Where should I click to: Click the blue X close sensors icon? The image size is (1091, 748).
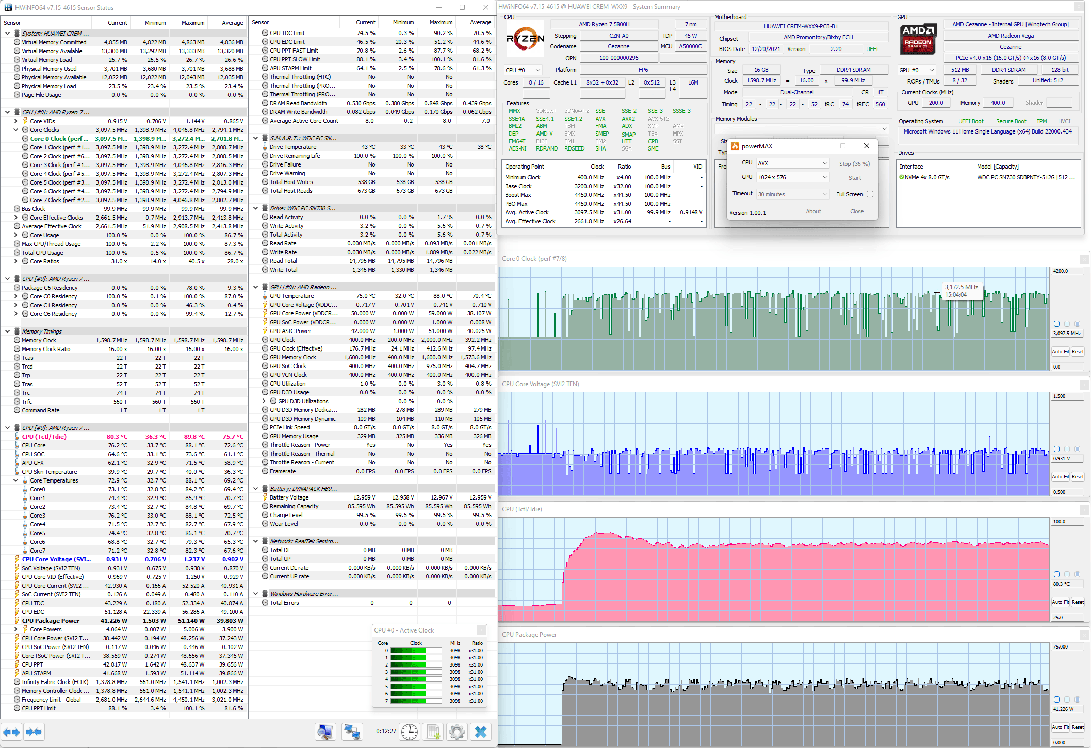pos(481,732)
